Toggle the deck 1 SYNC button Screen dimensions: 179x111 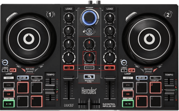tap(9, 85)
